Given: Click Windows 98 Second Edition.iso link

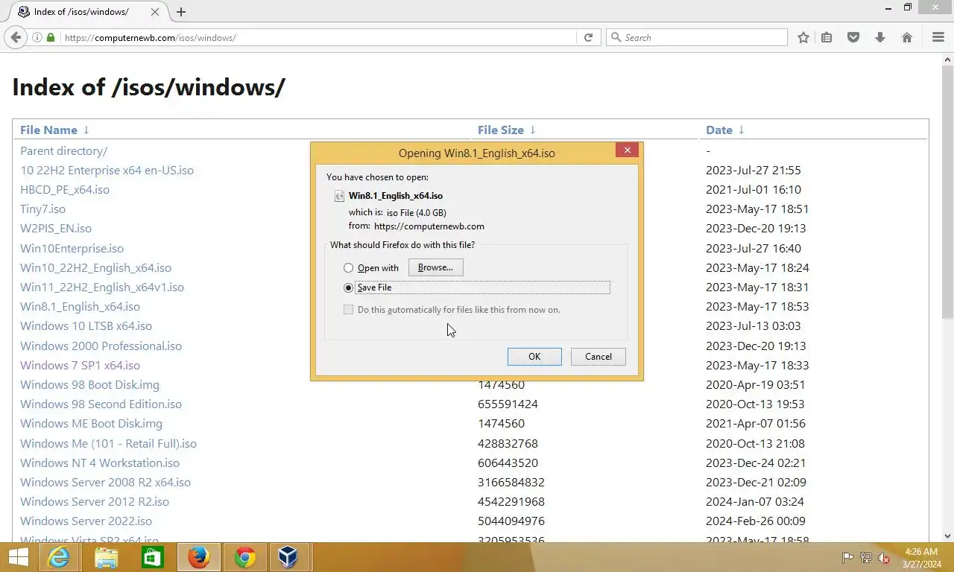Looking at the screenshot, I should pos(101,404).
